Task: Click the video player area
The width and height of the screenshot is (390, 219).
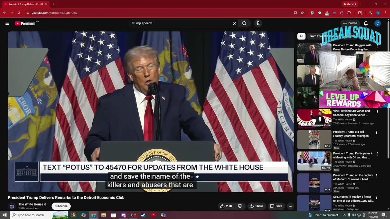Action: coord(151,112)
